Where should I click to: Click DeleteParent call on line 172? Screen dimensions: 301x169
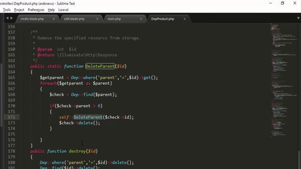click(x=88, y=117)
